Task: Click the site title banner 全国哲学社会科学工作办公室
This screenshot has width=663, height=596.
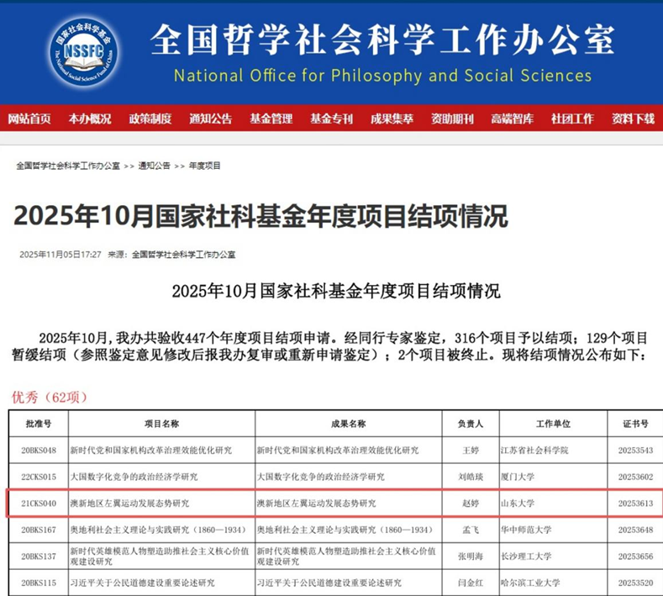Action: click(382, 40)
